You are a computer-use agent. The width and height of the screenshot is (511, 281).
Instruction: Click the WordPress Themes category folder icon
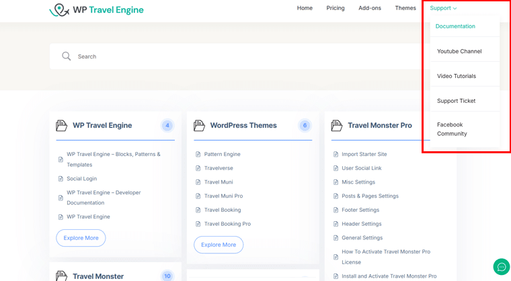click(199, 126)
